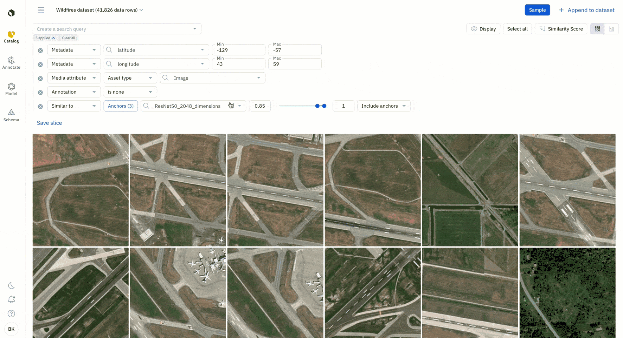The width and height of the screenshot is (623, 338).
Task: Switch to analytics chart view
Action: coord(611,29)
